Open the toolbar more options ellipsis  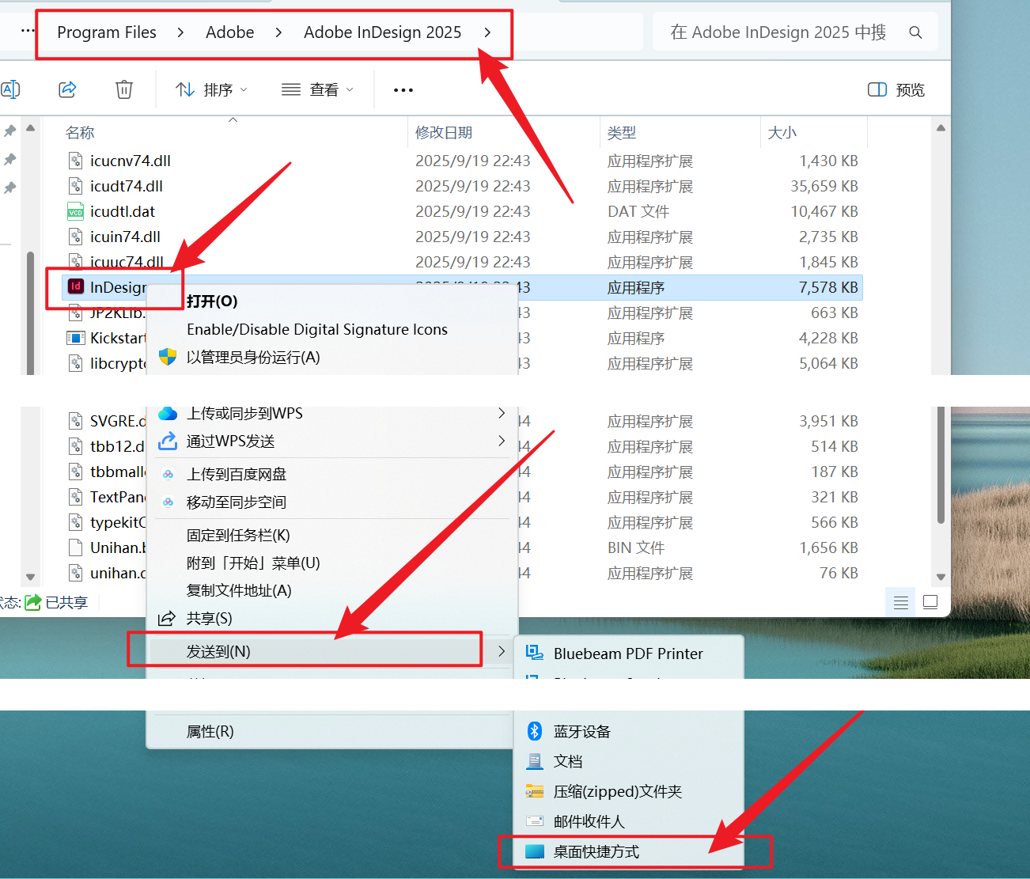pyautogui.click(x=403, y=90)
